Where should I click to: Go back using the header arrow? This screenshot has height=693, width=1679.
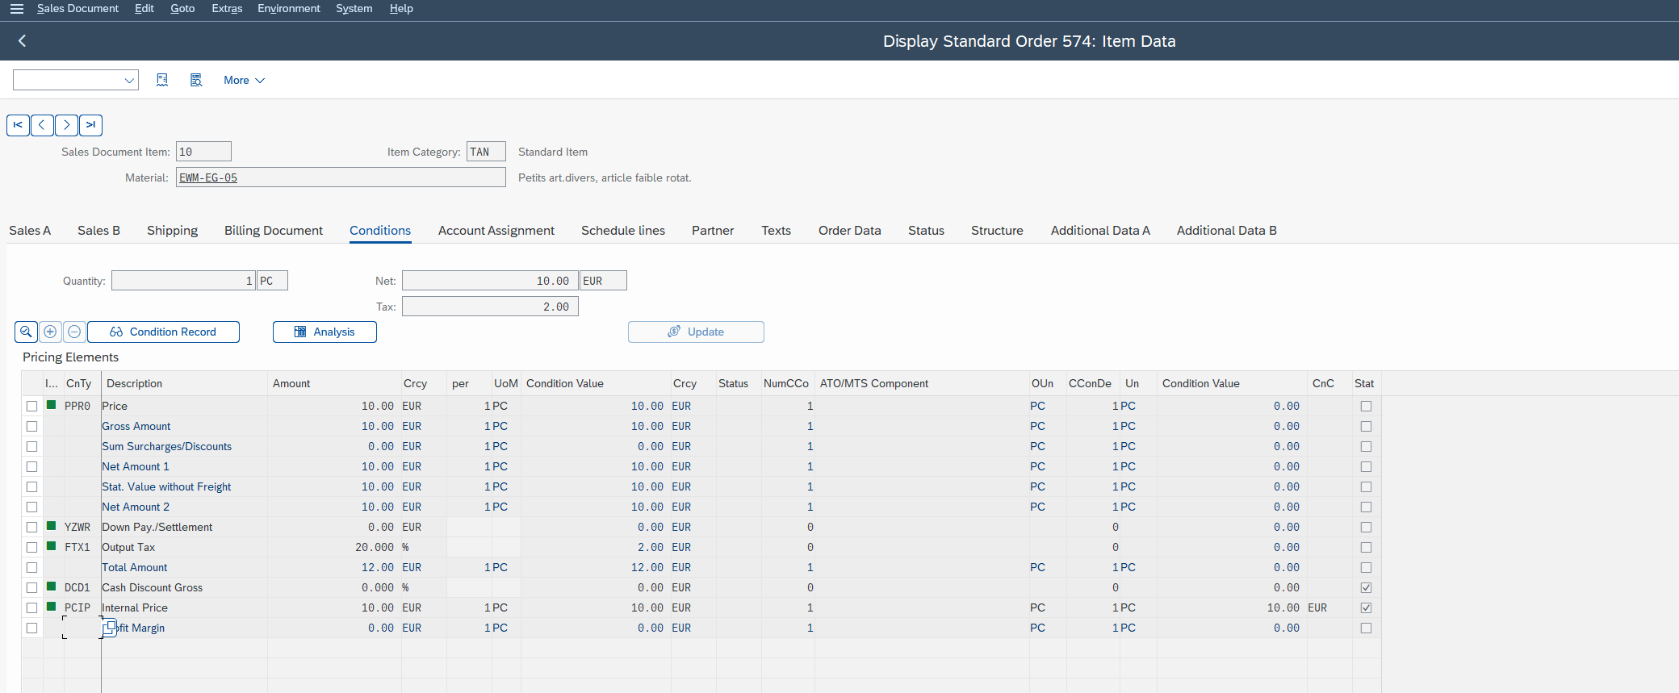pos(22,40)
